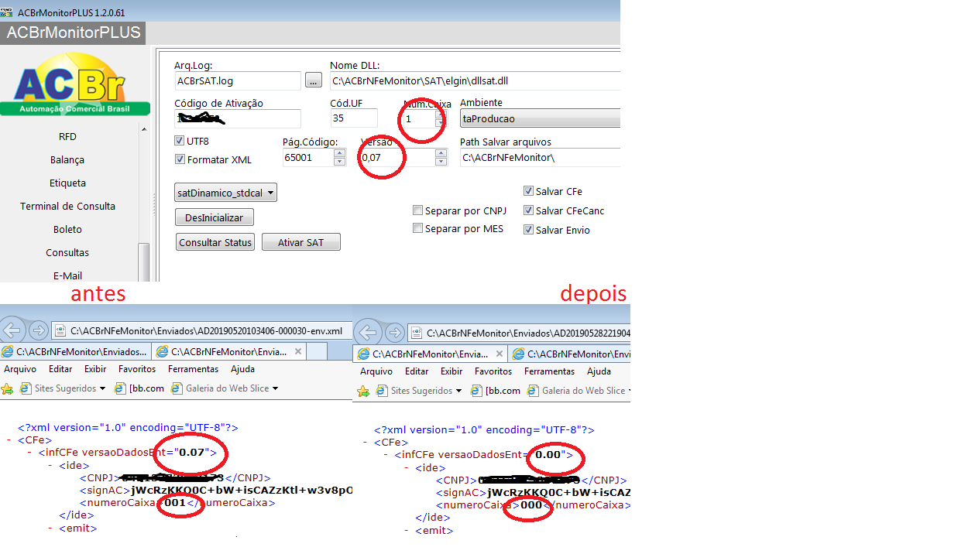Screen dimensions: 958x554
Task: Collapse the emit node in left XML view
Action: point(50,528)
